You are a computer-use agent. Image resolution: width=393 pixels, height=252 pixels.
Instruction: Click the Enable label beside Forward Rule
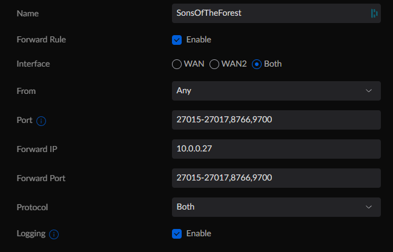pos(199,39)
